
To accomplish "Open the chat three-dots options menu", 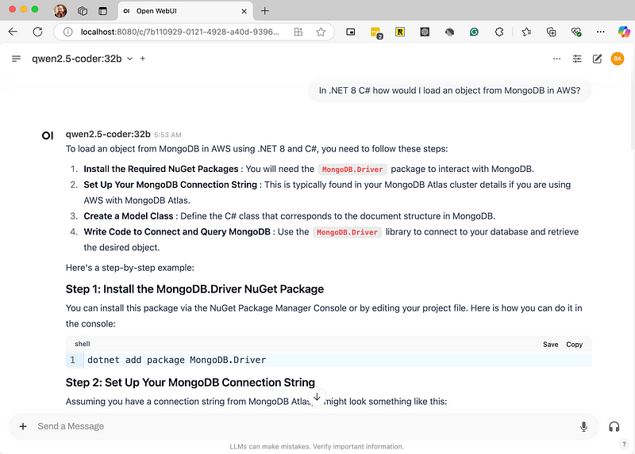I will (x=556, y=59).
